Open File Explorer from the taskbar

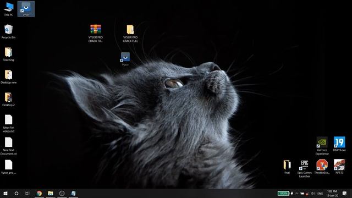click(x=51, y=193)
